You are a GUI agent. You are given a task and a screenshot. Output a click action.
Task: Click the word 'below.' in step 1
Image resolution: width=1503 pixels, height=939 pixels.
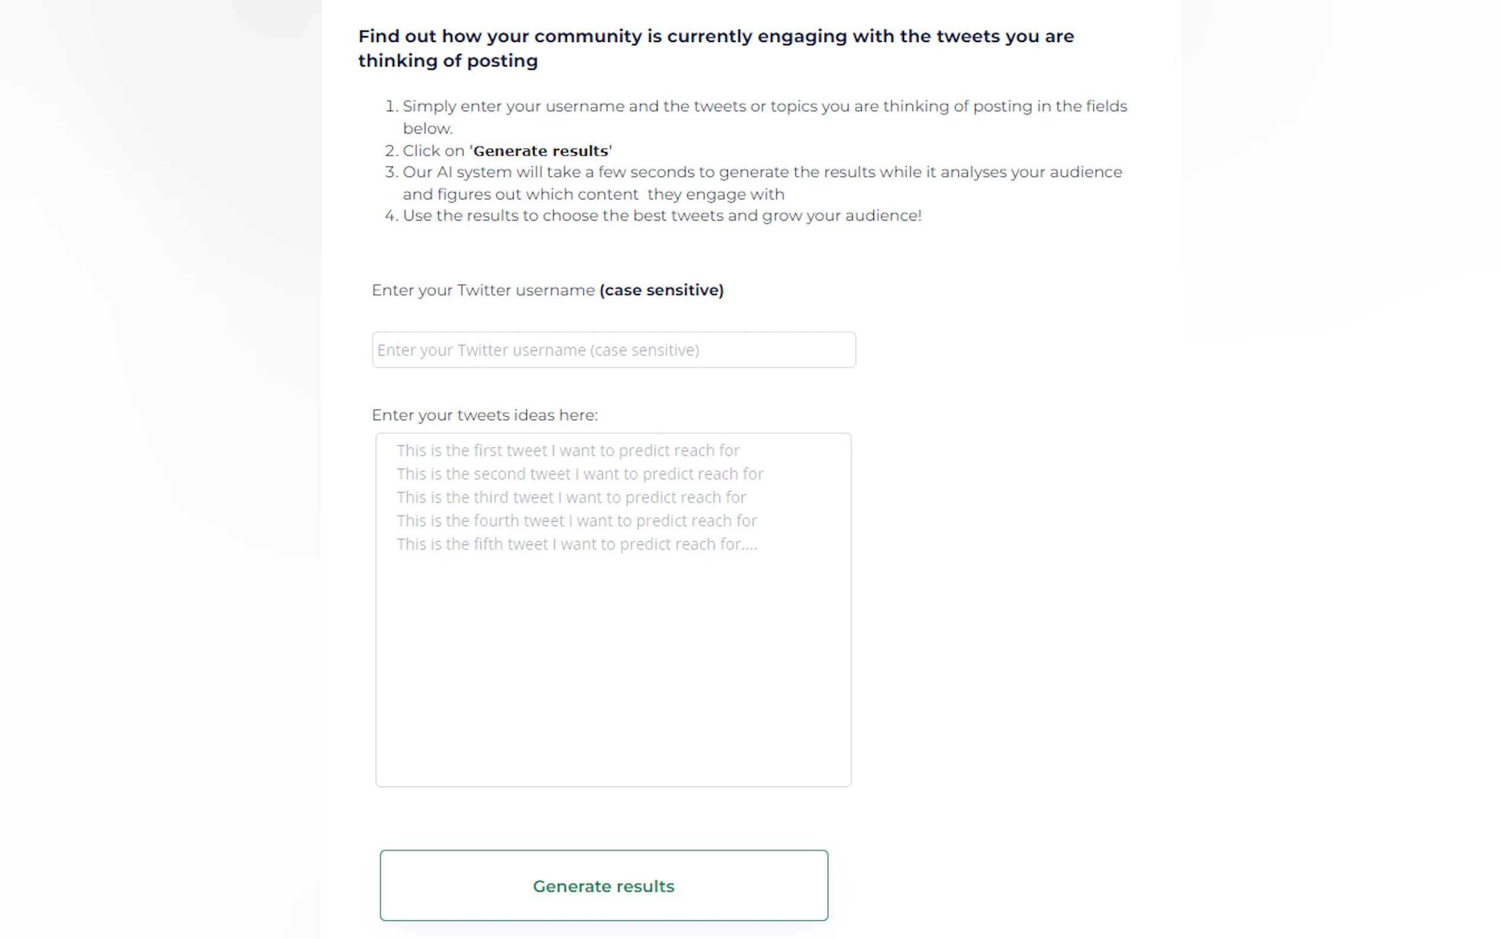click(427, 128)
